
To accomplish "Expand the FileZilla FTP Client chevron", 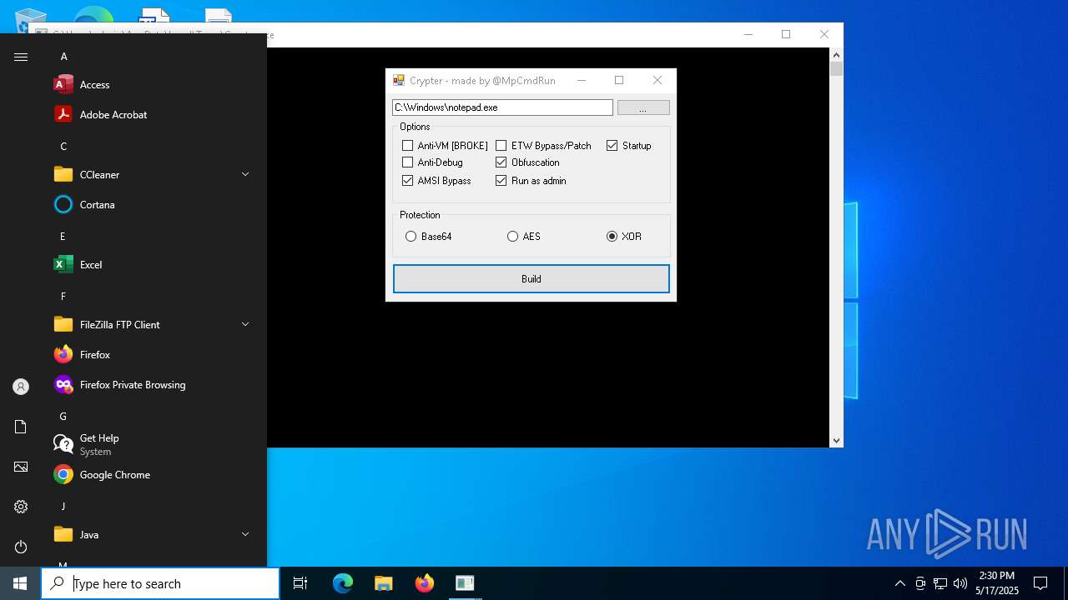I will tap(245, 324).
